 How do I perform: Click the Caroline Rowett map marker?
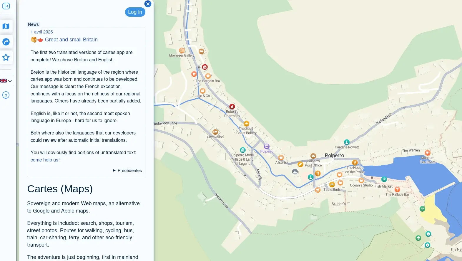click(x=347, y=142)
